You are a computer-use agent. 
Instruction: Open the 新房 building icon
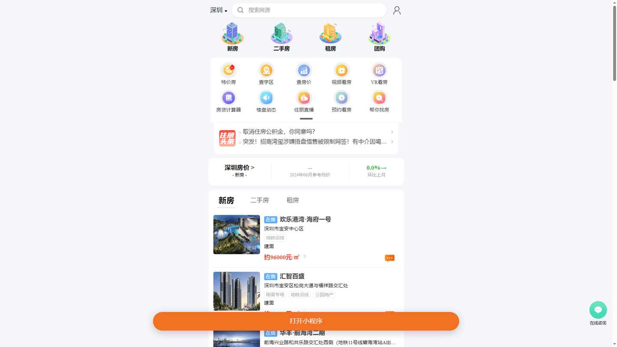pyautogui.click(x=232, y=33)
